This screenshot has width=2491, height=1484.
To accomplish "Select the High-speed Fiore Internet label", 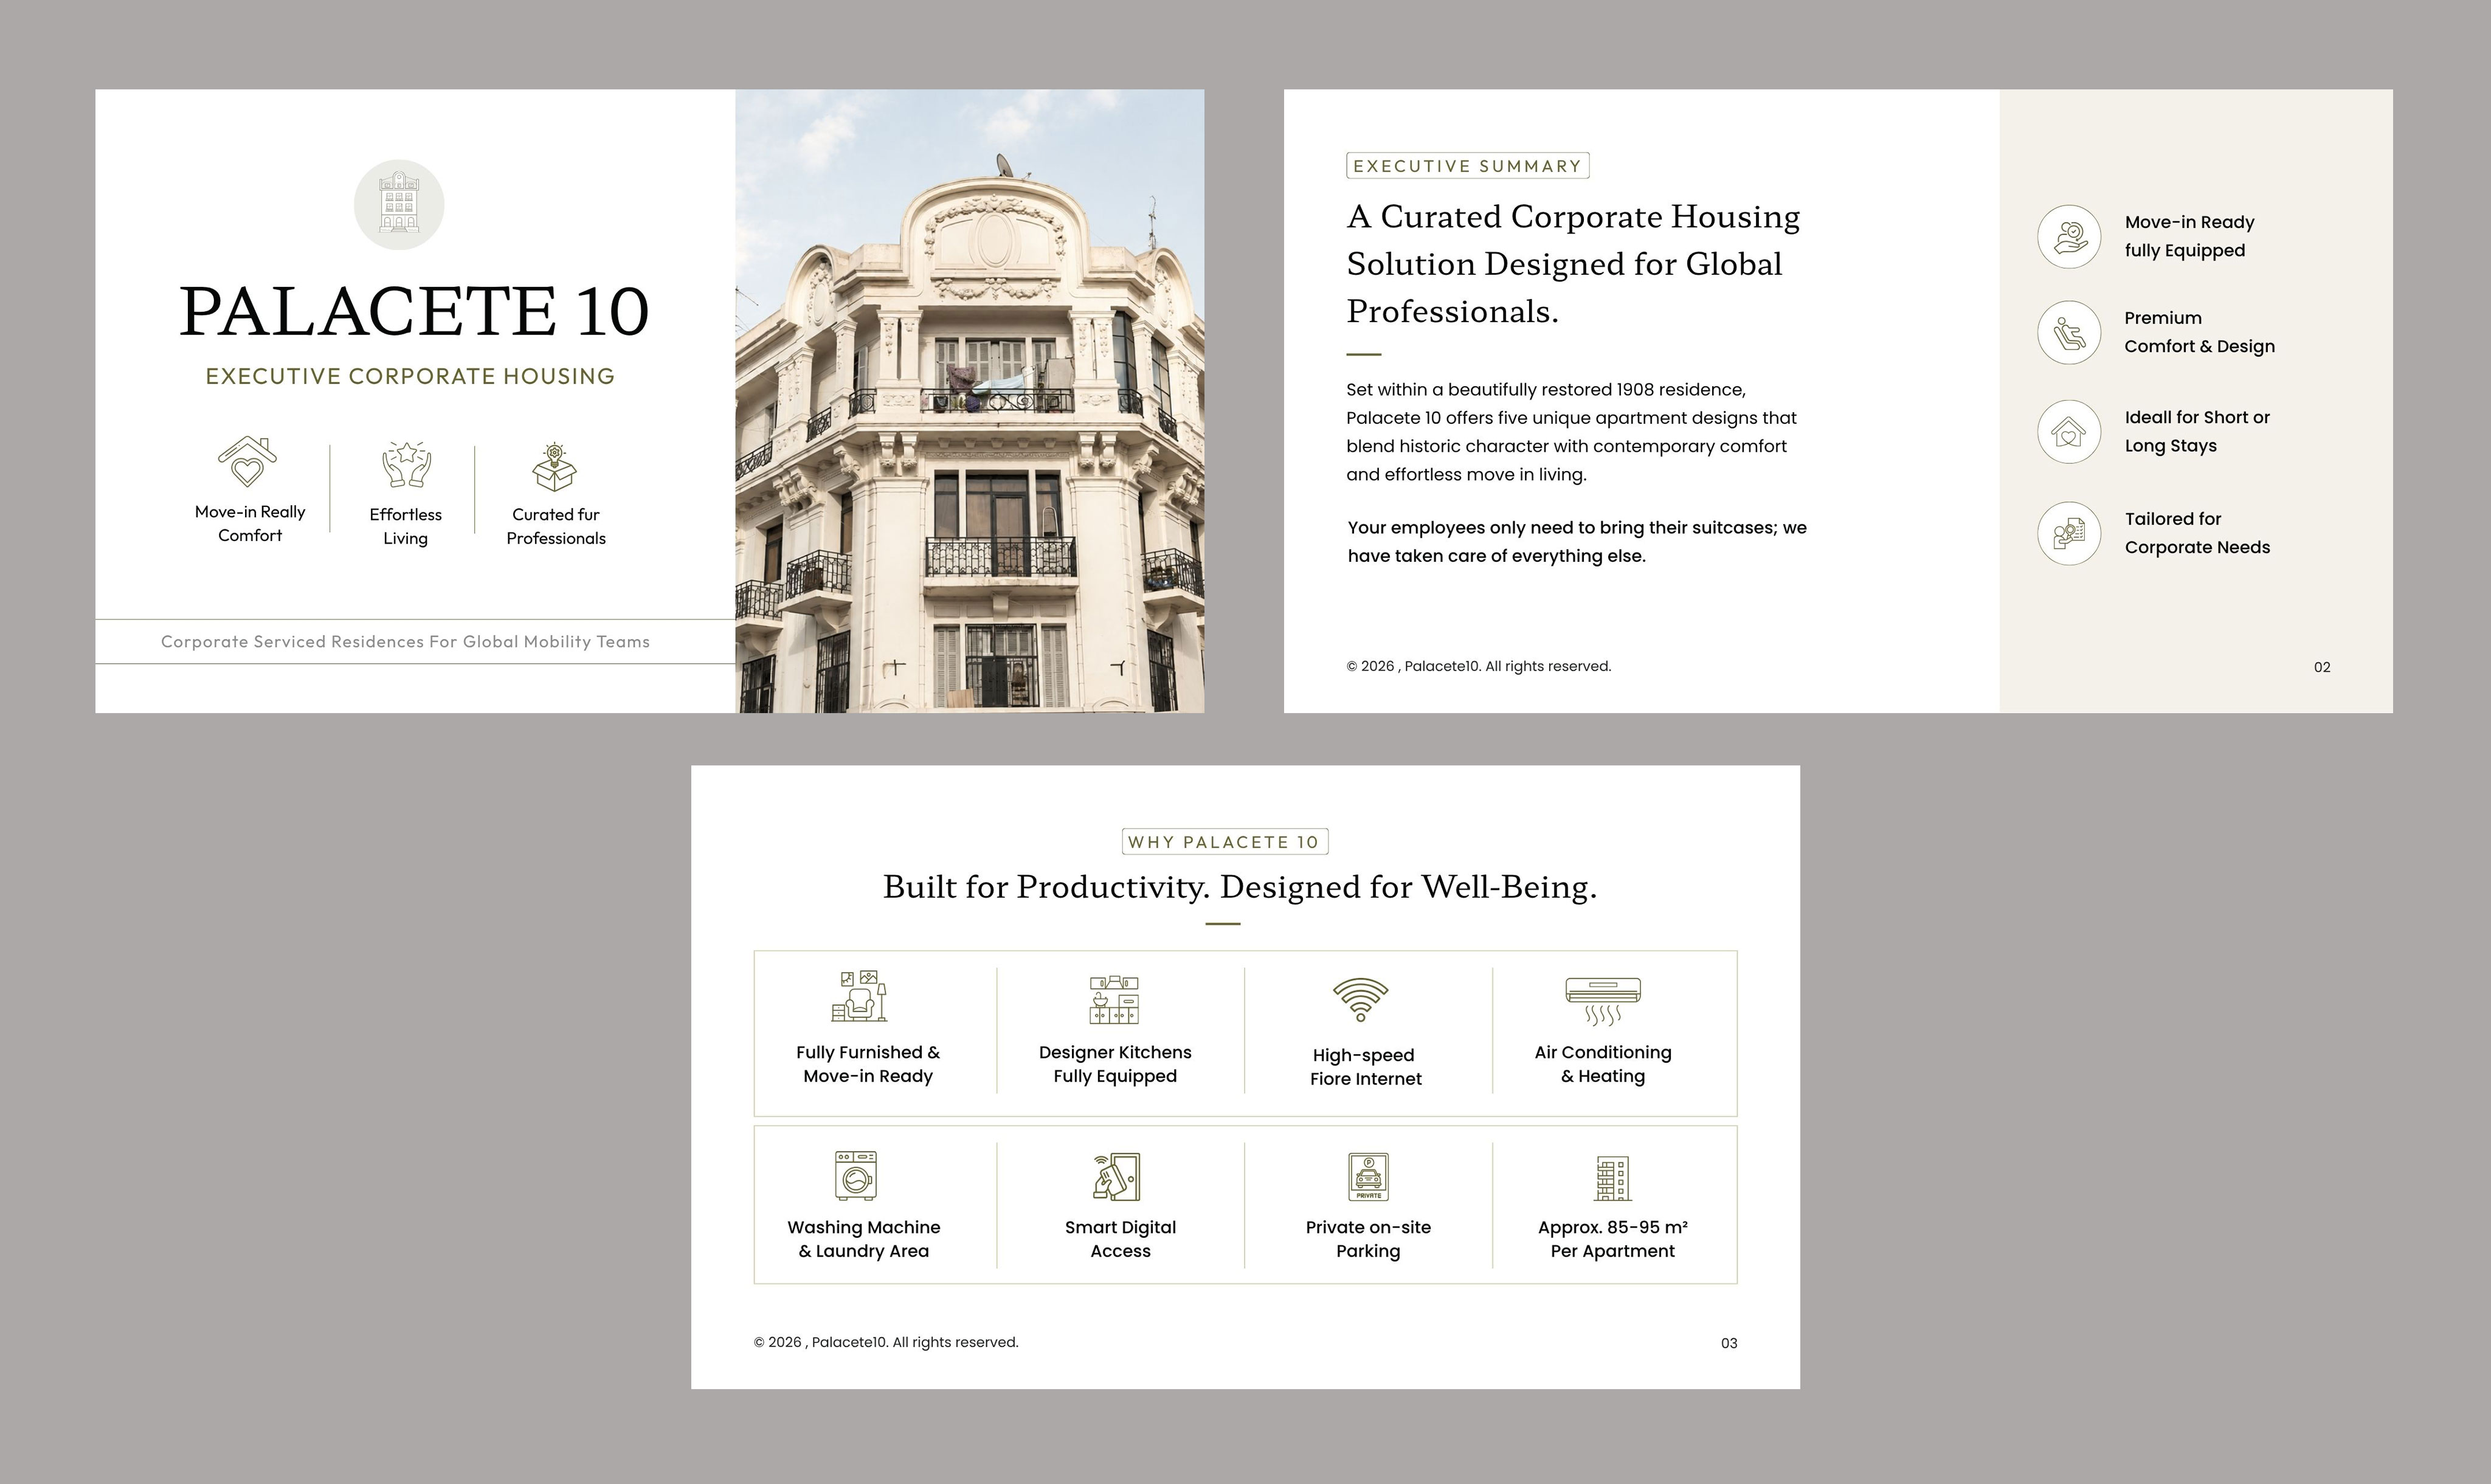I will tap(1365, 1067).
